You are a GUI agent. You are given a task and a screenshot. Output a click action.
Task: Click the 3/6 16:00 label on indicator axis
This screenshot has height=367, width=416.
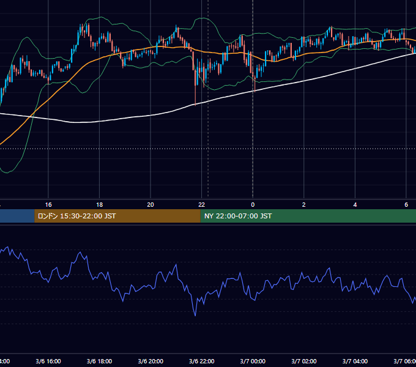tap(48, 361)
